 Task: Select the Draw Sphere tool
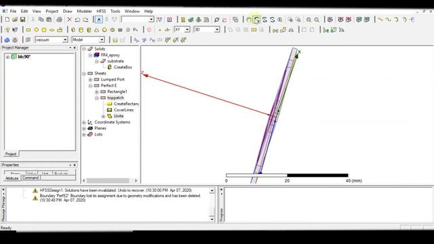(104, 30)
